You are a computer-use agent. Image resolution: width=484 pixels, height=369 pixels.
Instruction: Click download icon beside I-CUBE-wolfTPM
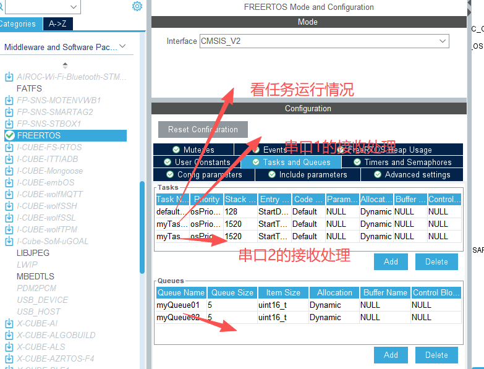click(9, 229)
